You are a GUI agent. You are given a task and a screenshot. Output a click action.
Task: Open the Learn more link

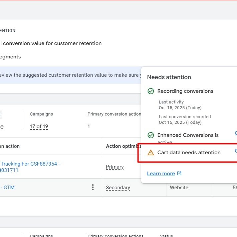click(161, 174)
